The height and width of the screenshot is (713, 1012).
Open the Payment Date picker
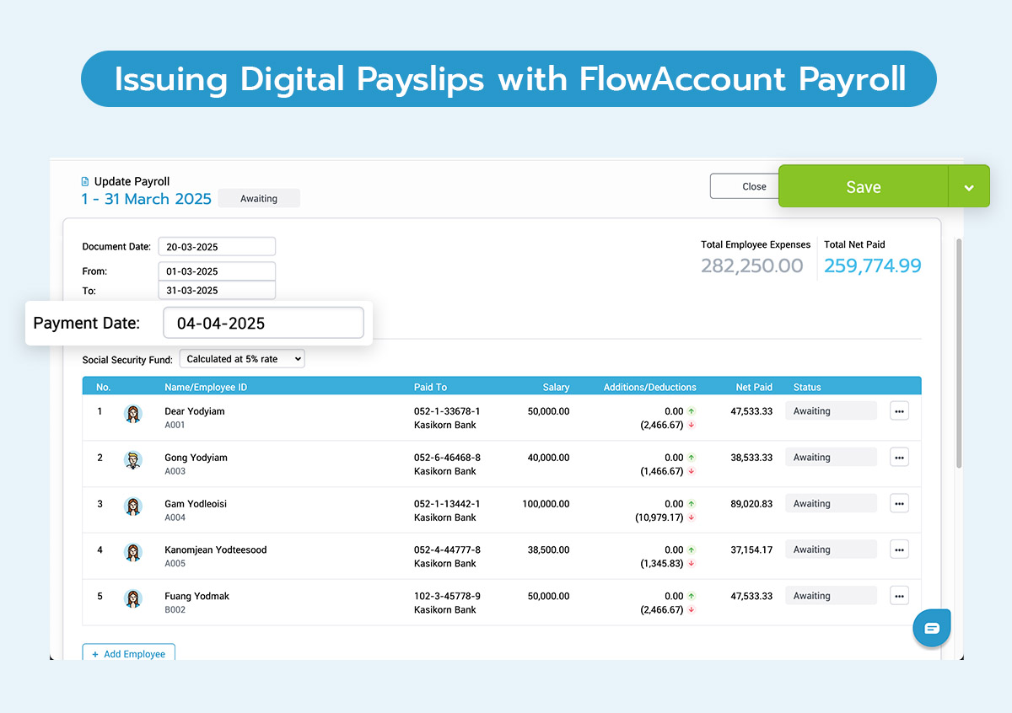tap(264, 323)
